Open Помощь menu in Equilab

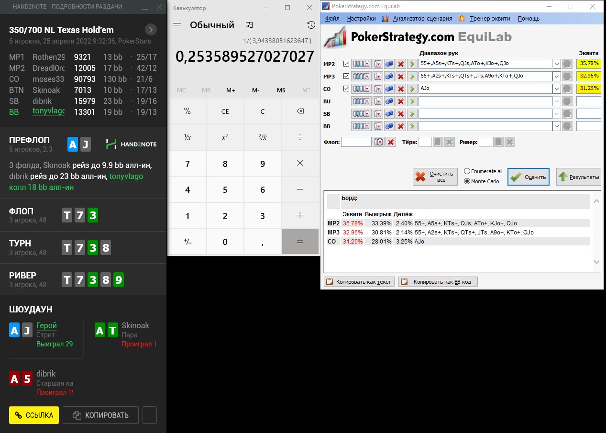[x=529, y=19]
